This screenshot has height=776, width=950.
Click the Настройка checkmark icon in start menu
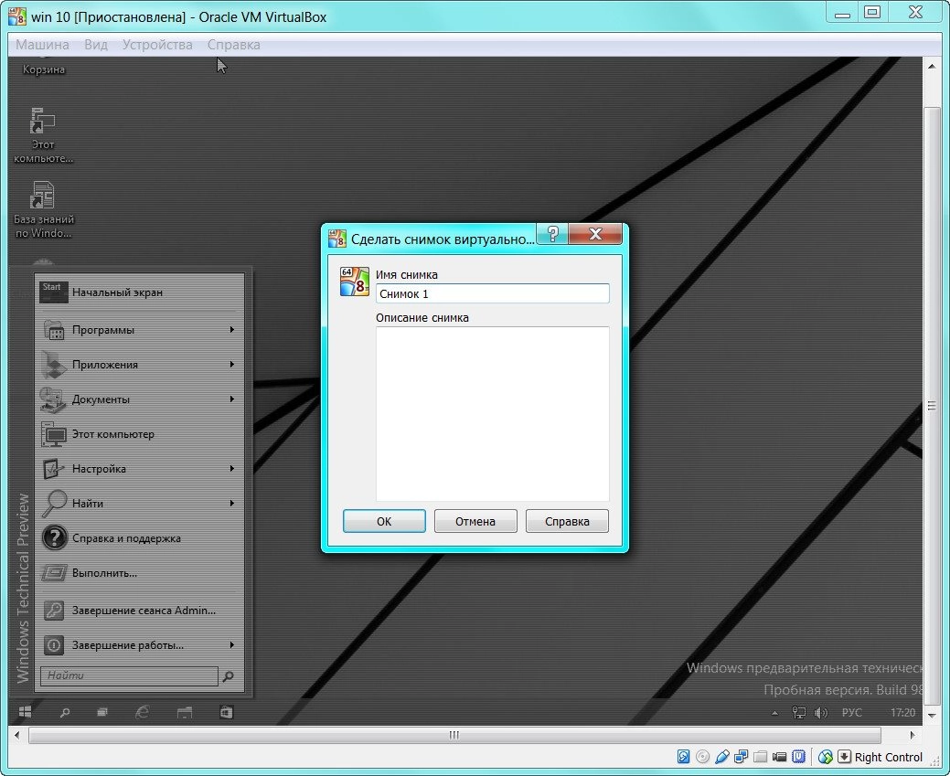click(x=54, y=469)
